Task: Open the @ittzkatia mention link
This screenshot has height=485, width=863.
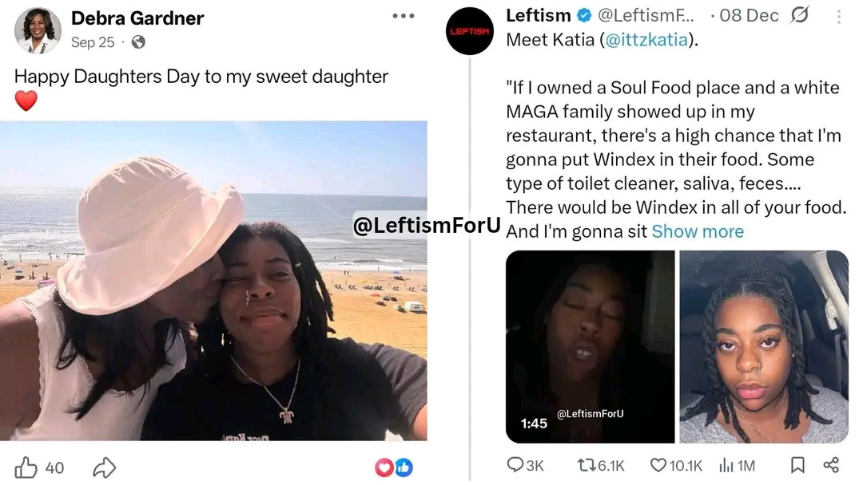Action: tap(646, 40)
